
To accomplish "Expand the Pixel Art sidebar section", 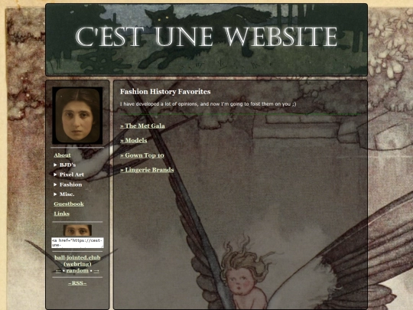I will click(x=69, y=175).
